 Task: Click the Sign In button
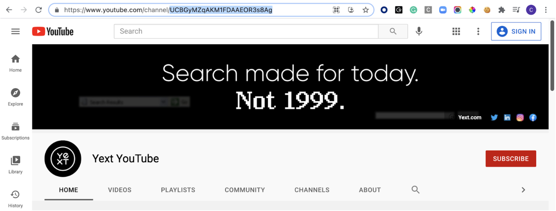coord(516,31)
